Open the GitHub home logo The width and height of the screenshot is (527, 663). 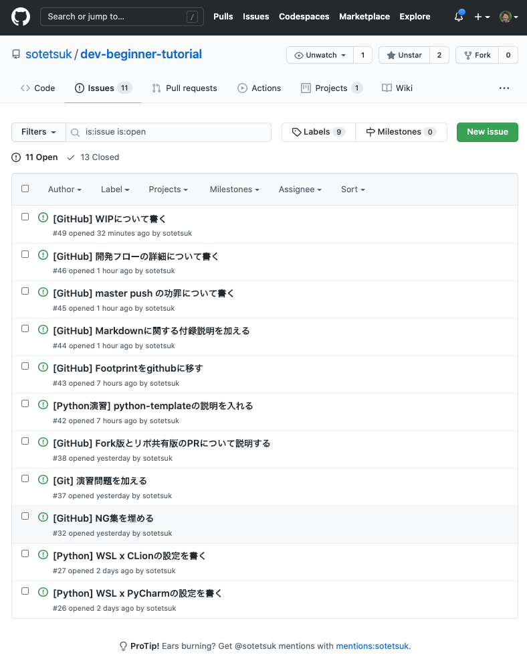pos(20,17)
